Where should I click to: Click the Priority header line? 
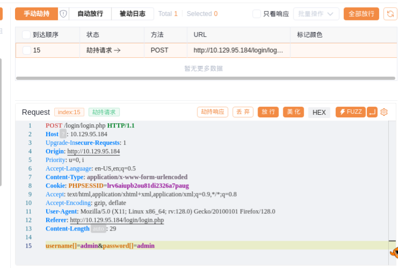[x=65, y=160]
